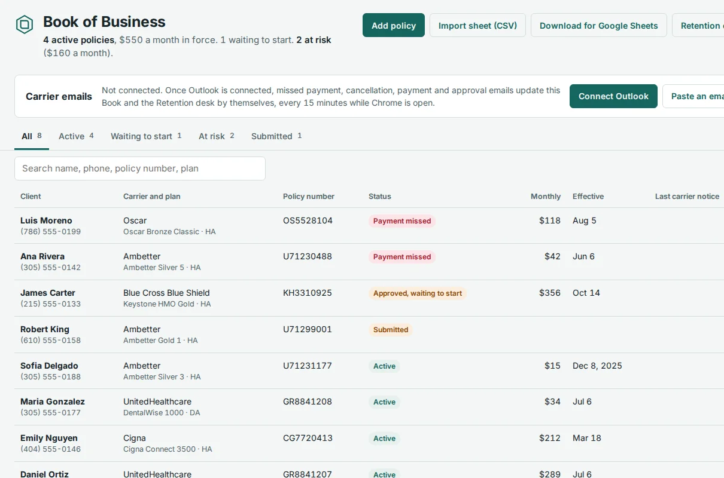Click policy number KH3310925

coord(308,293)
